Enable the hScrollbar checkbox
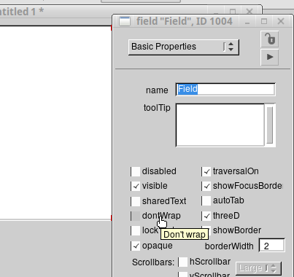The width and height of the screenshot is (294, 277). click(183, 262)
